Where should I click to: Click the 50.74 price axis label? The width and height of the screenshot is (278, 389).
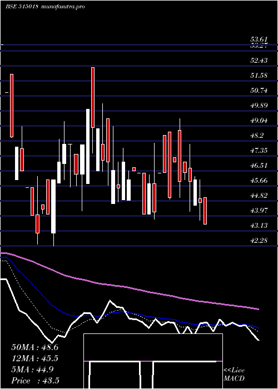point(259,91)
